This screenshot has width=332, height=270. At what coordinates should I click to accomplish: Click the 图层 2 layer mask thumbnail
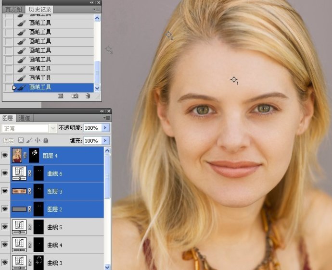(38, 209)
